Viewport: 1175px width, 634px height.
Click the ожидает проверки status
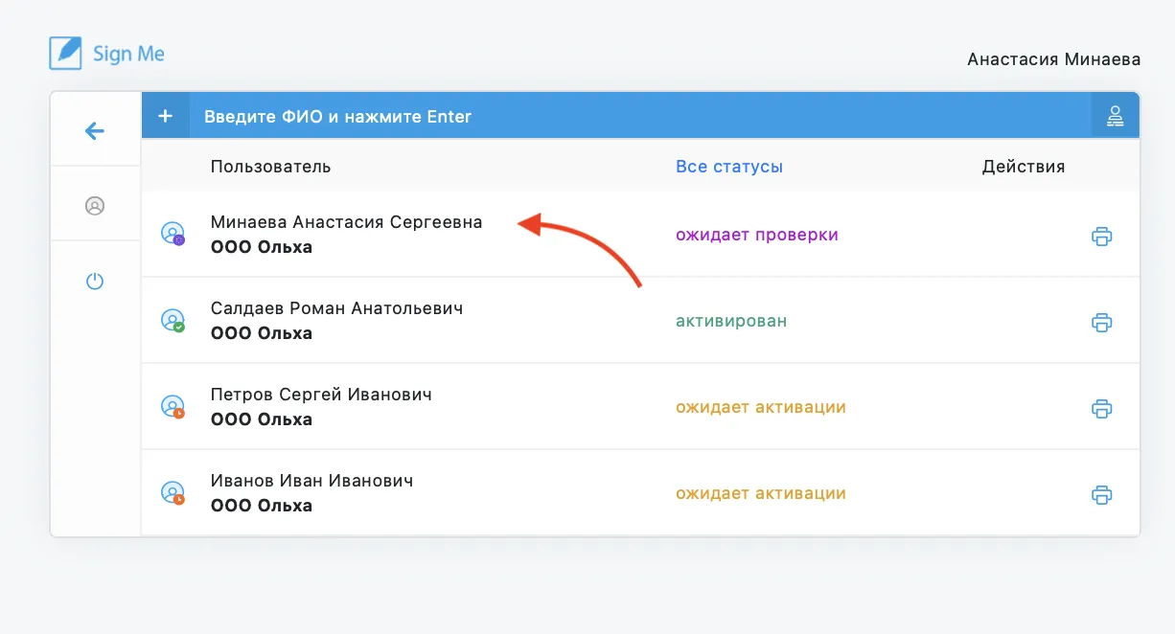pos(757,235)
